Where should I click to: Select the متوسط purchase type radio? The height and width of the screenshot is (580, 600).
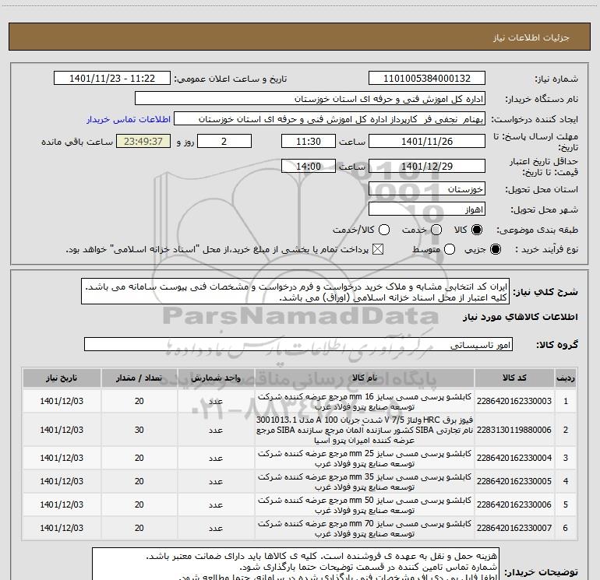tap(450, 249)
